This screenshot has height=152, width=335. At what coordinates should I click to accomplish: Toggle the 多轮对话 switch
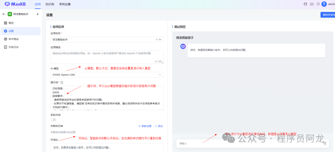[53, 120]
